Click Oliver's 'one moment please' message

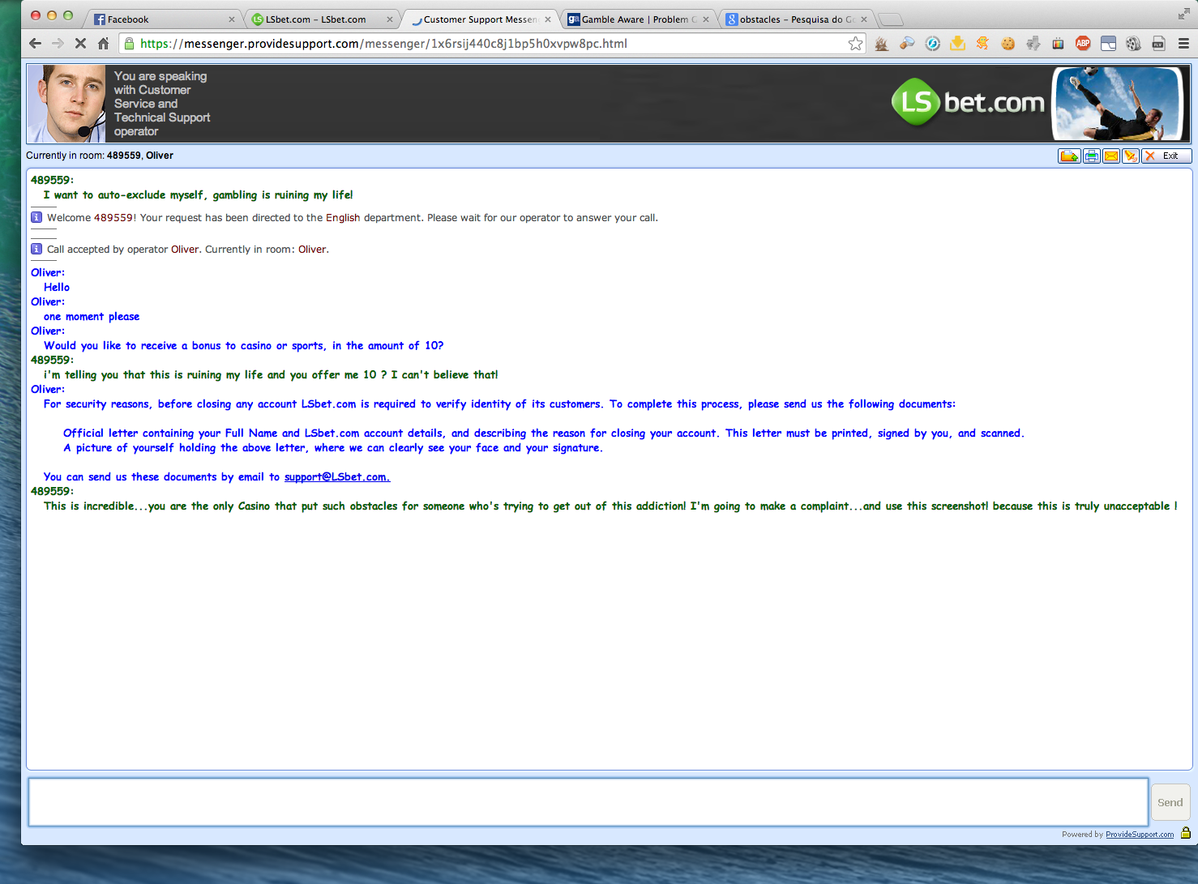click(x=92, y=317)
